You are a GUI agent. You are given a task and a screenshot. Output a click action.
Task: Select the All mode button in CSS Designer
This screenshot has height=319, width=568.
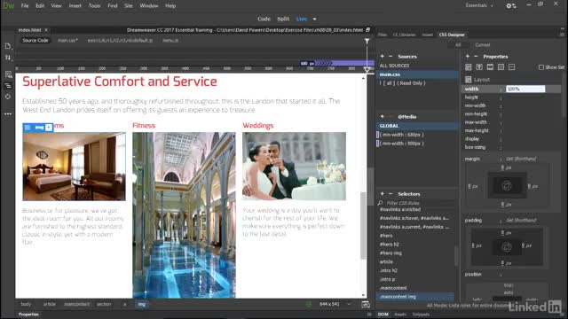point(458,45)
